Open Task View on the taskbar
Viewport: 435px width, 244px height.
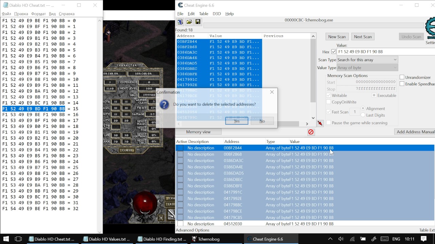coord(19,239)
